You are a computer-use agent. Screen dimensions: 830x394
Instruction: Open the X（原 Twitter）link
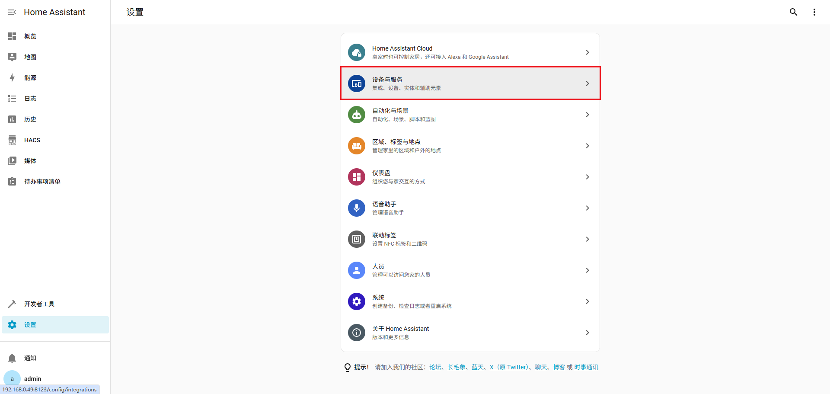point(509,367)
